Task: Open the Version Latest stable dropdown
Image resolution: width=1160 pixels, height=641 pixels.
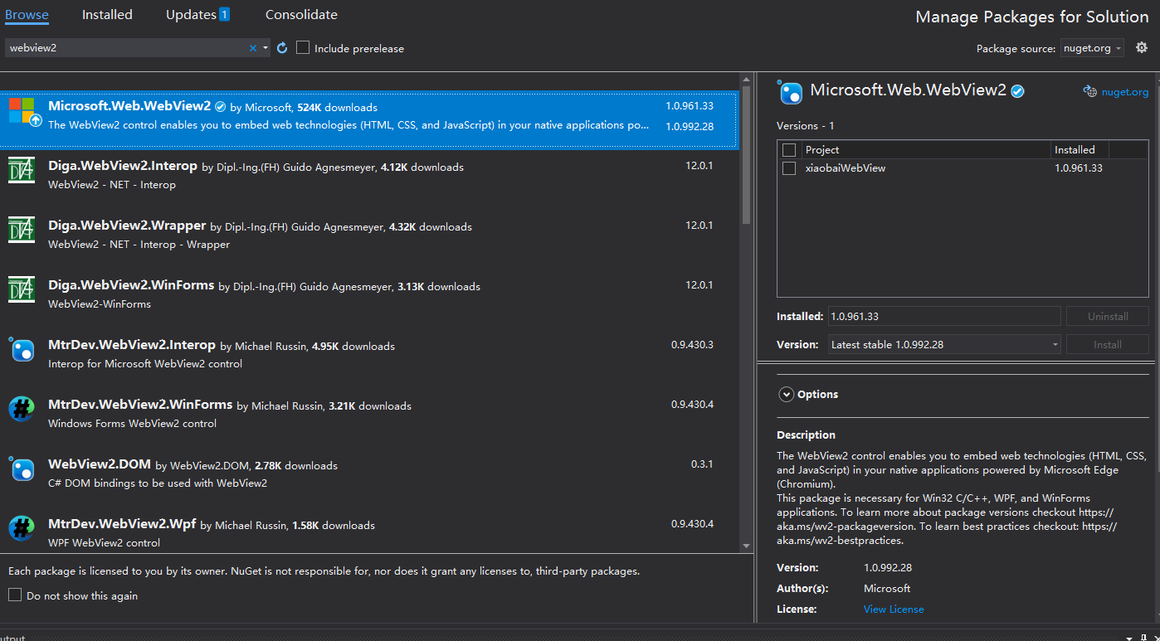Action: point(944,344)
